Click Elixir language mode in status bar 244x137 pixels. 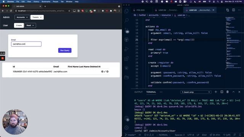204,135
